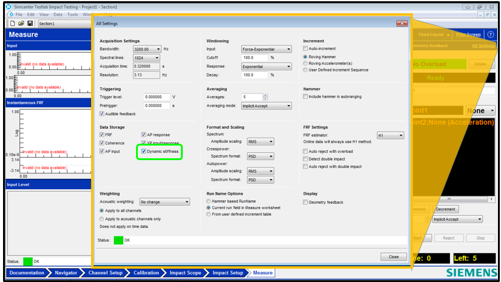Screen dimensions: 501x282
Task: Check Auto reject with overload
Action: click(x=305, y=152)
